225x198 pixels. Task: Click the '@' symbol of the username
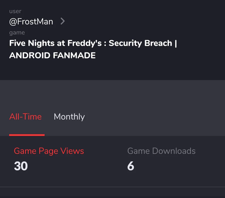[13, 22]
